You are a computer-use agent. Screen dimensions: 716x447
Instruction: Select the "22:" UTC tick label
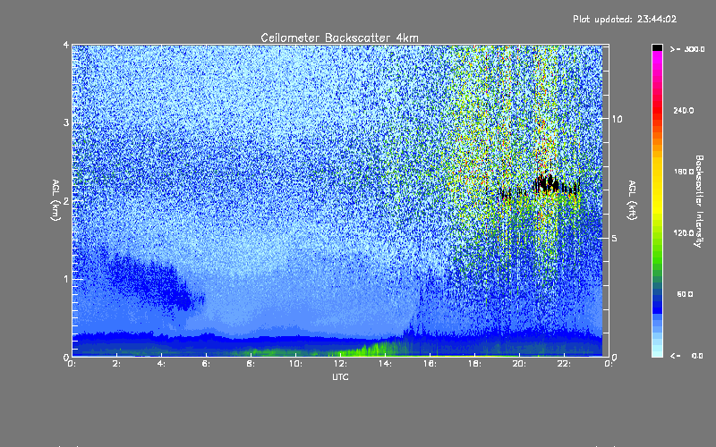[x=564, y=364]
